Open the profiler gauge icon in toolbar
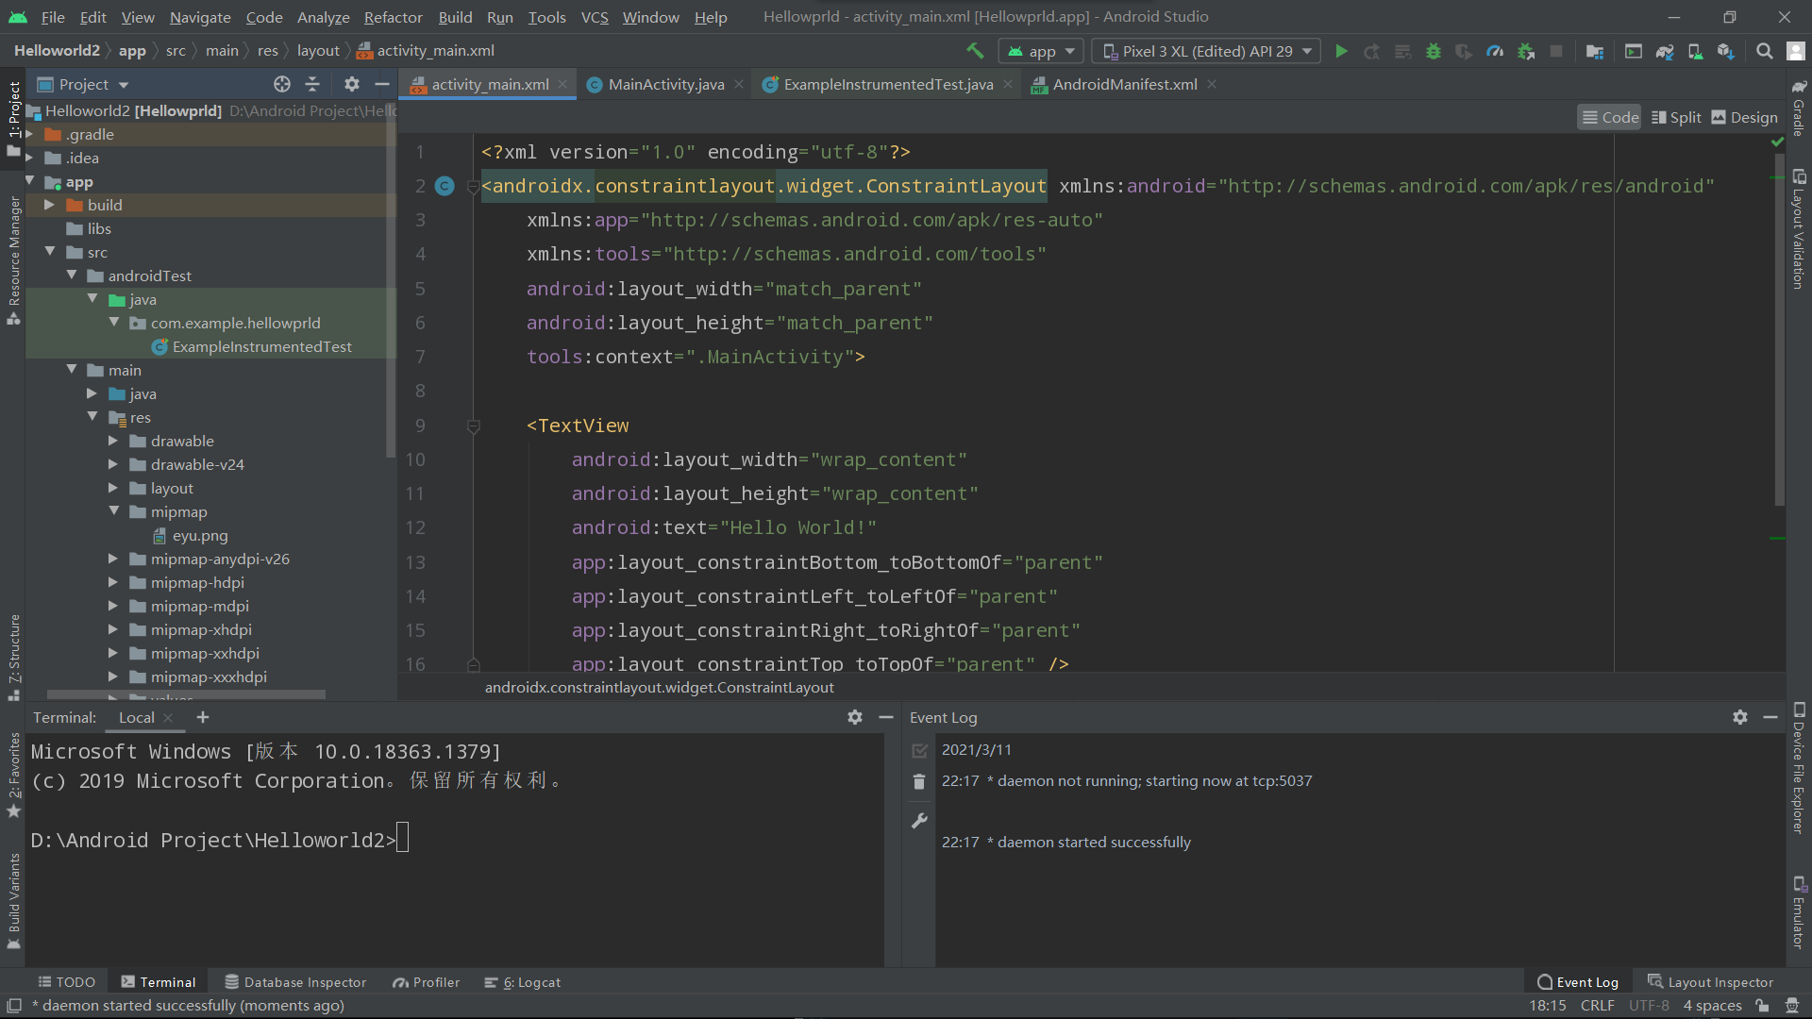The height and width of the screenshot is (1019, 1812). (x=1495, y=51)
